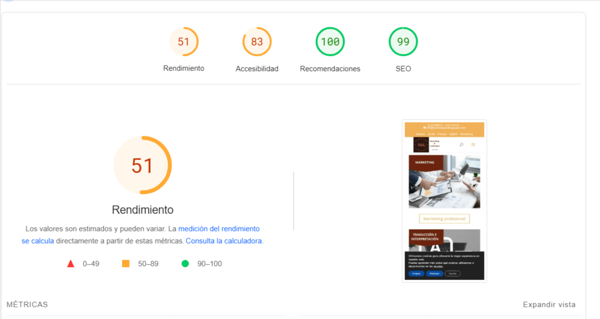The width and height of the screenshot is (600, 319).
Task: Select the Recomendaciones 100 score gauge
Action: [x=330, y=42]
